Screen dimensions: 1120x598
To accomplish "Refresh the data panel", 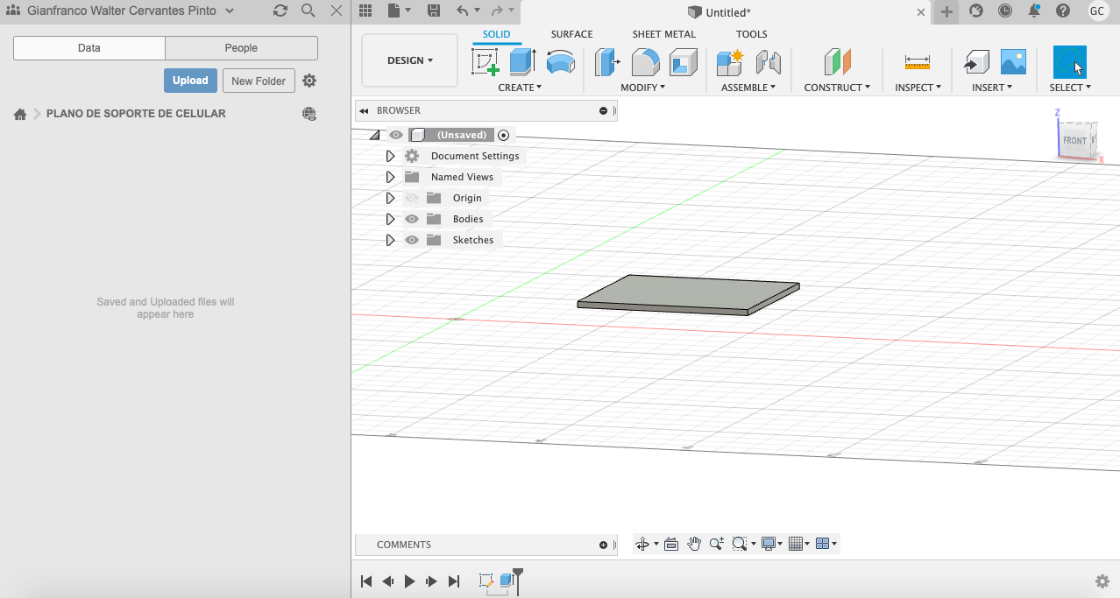I will (280, 11).
